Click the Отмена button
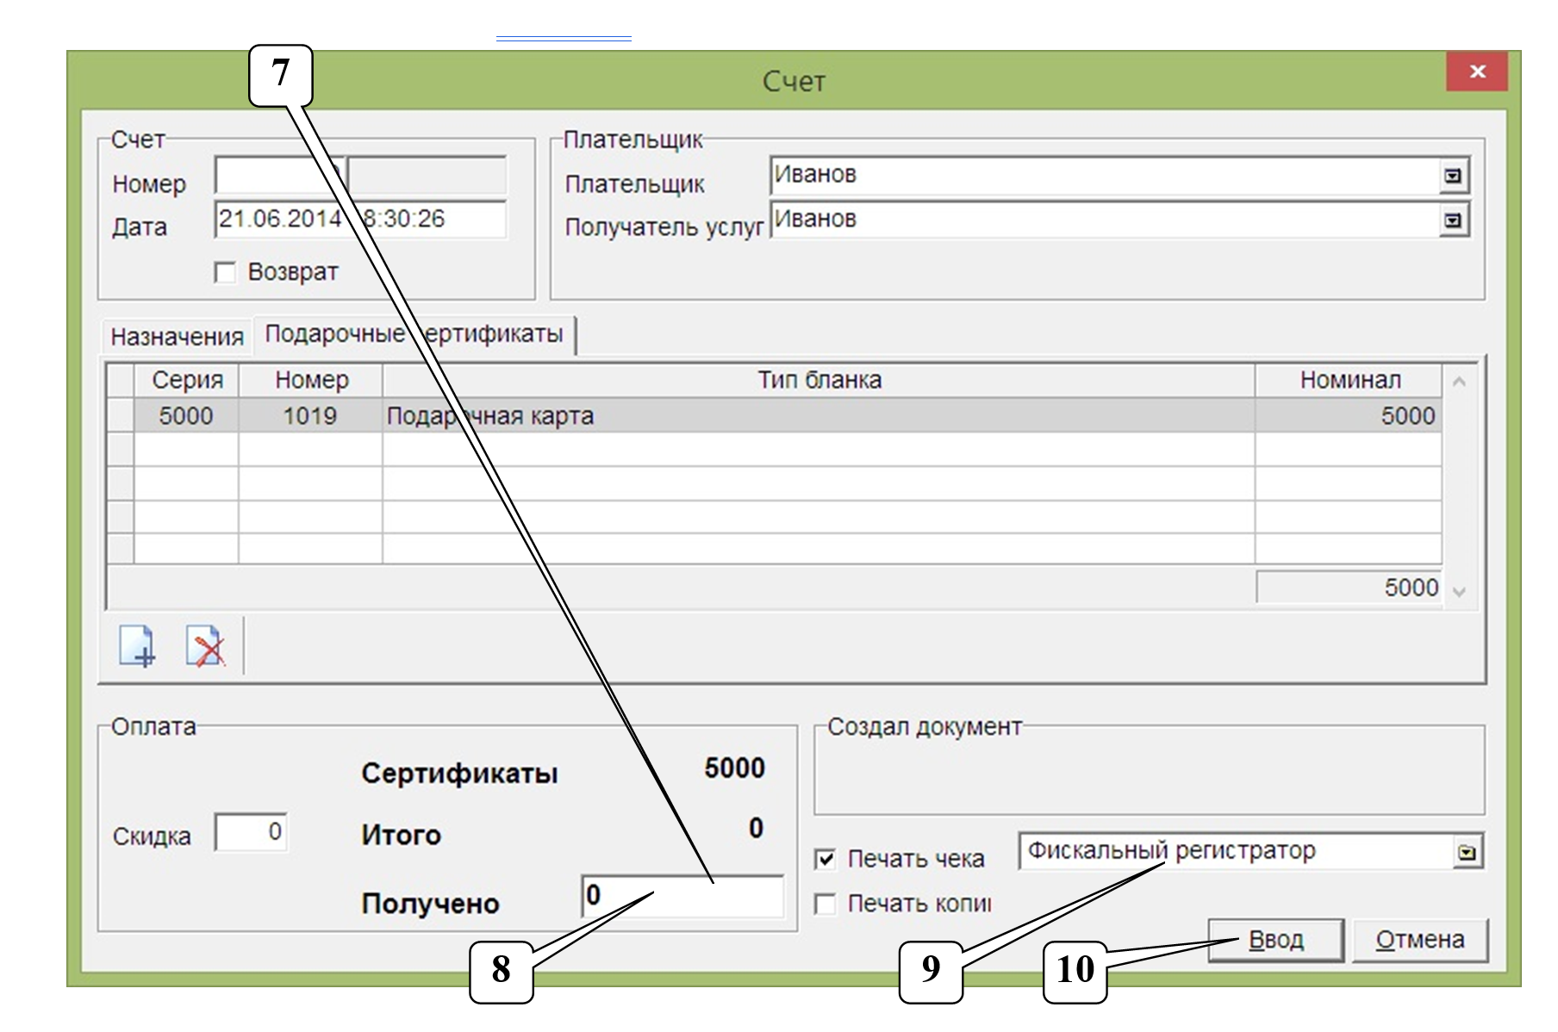The height and width of the screenshot is (1032, 1558). [1419, 940]
